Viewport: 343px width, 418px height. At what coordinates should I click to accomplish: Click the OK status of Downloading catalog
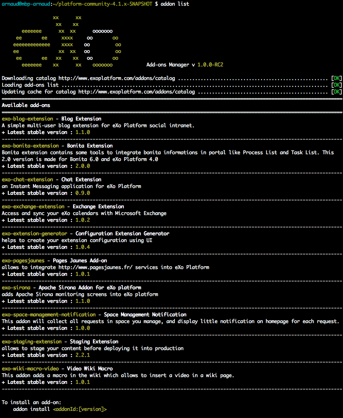pyautogui.click(x=337, y=78)
